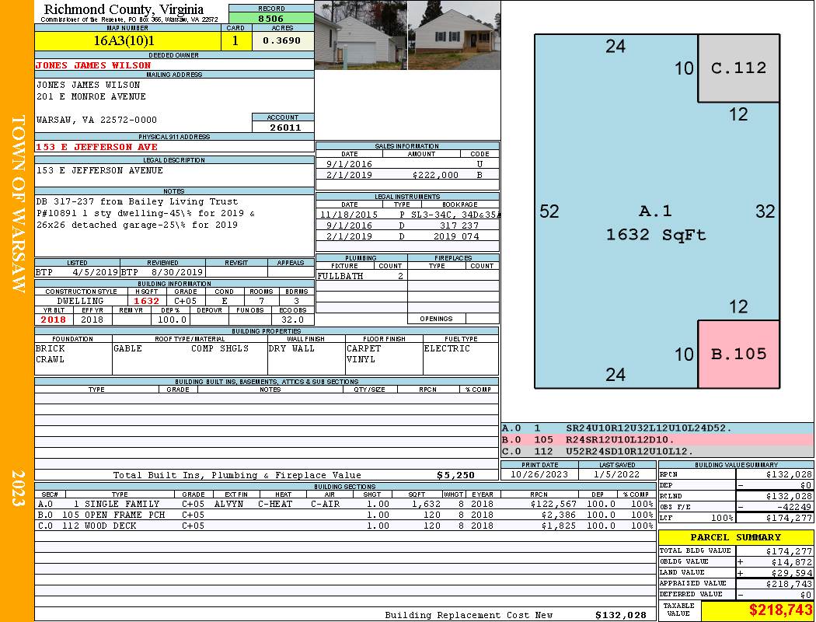Click grade value C+05 in building information

[x=185, y=301]
